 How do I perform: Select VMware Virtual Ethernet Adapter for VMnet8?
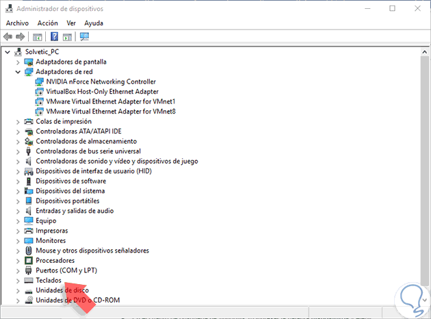111,112
